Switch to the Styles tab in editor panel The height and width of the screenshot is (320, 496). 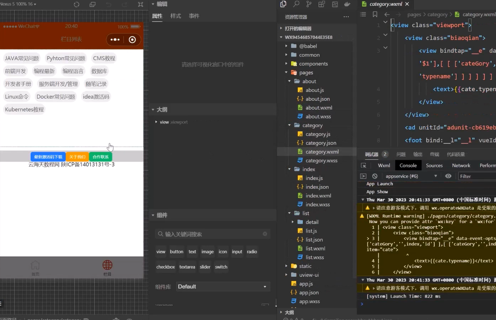point(175,16)
